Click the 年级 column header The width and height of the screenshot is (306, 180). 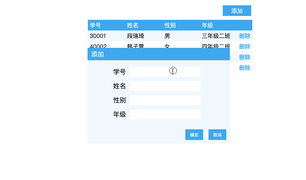tap(207, 25)
